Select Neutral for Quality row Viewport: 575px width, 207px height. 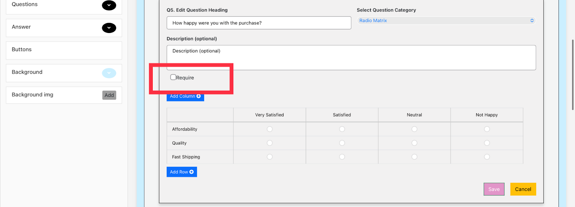tap(414, 143)
